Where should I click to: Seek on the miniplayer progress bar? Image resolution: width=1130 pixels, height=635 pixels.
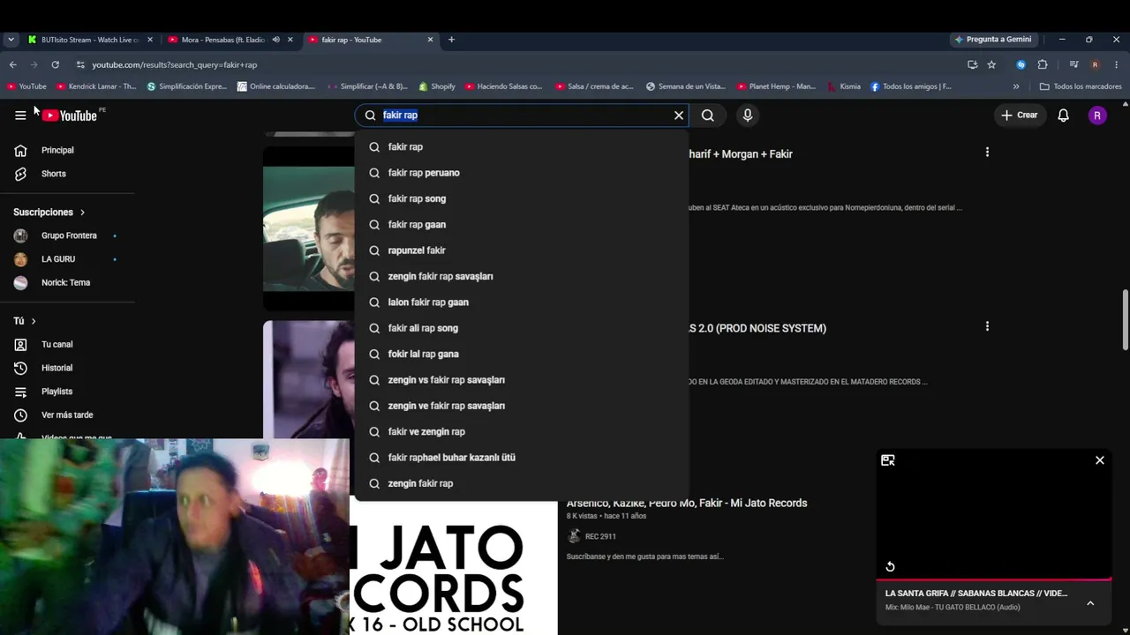[x=994, y=579]
